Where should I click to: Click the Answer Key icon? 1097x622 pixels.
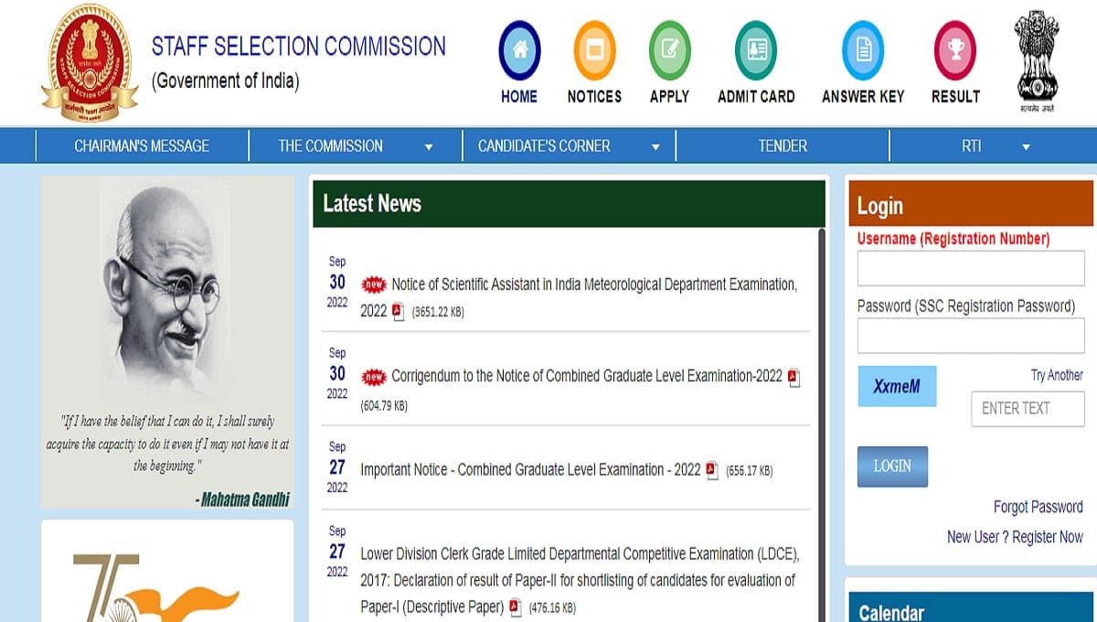pyautogui.click(x=862, y=51)
